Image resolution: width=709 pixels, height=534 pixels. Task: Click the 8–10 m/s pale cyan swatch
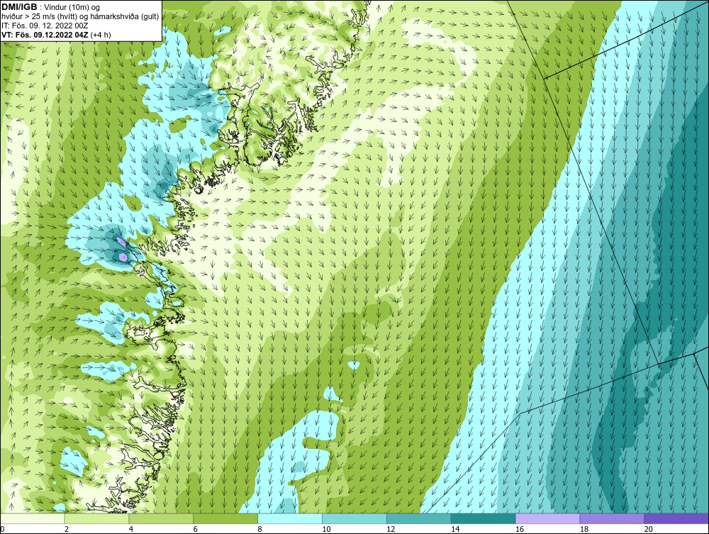pyautogui.click(x=290, y=518)
